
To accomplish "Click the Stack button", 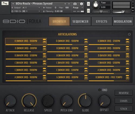I will [x=124, y=109].
